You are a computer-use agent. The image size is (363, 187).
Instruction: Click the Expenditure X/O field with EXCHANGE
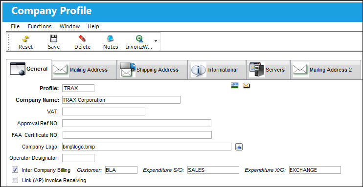pyautogui.click(x=315, y=170)
